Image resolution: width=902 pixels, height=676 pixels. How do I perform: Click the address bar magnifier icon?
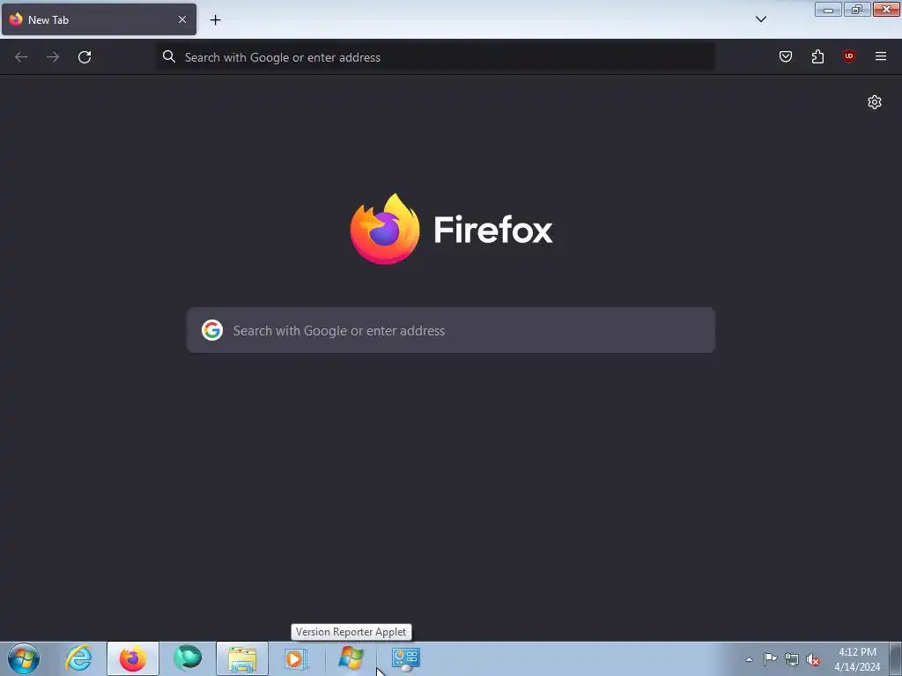click(169, 56)
